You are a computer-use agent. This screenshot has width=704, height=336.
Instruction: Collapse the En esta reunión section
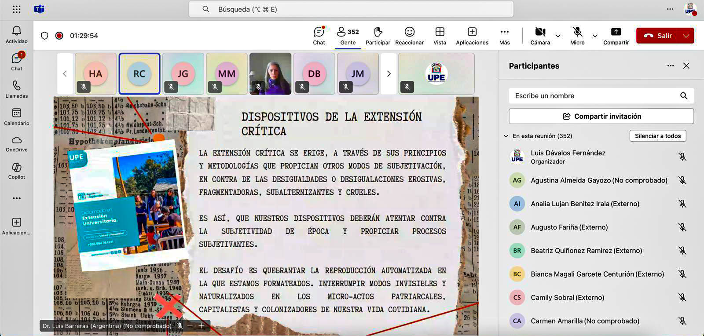(506, 136)
